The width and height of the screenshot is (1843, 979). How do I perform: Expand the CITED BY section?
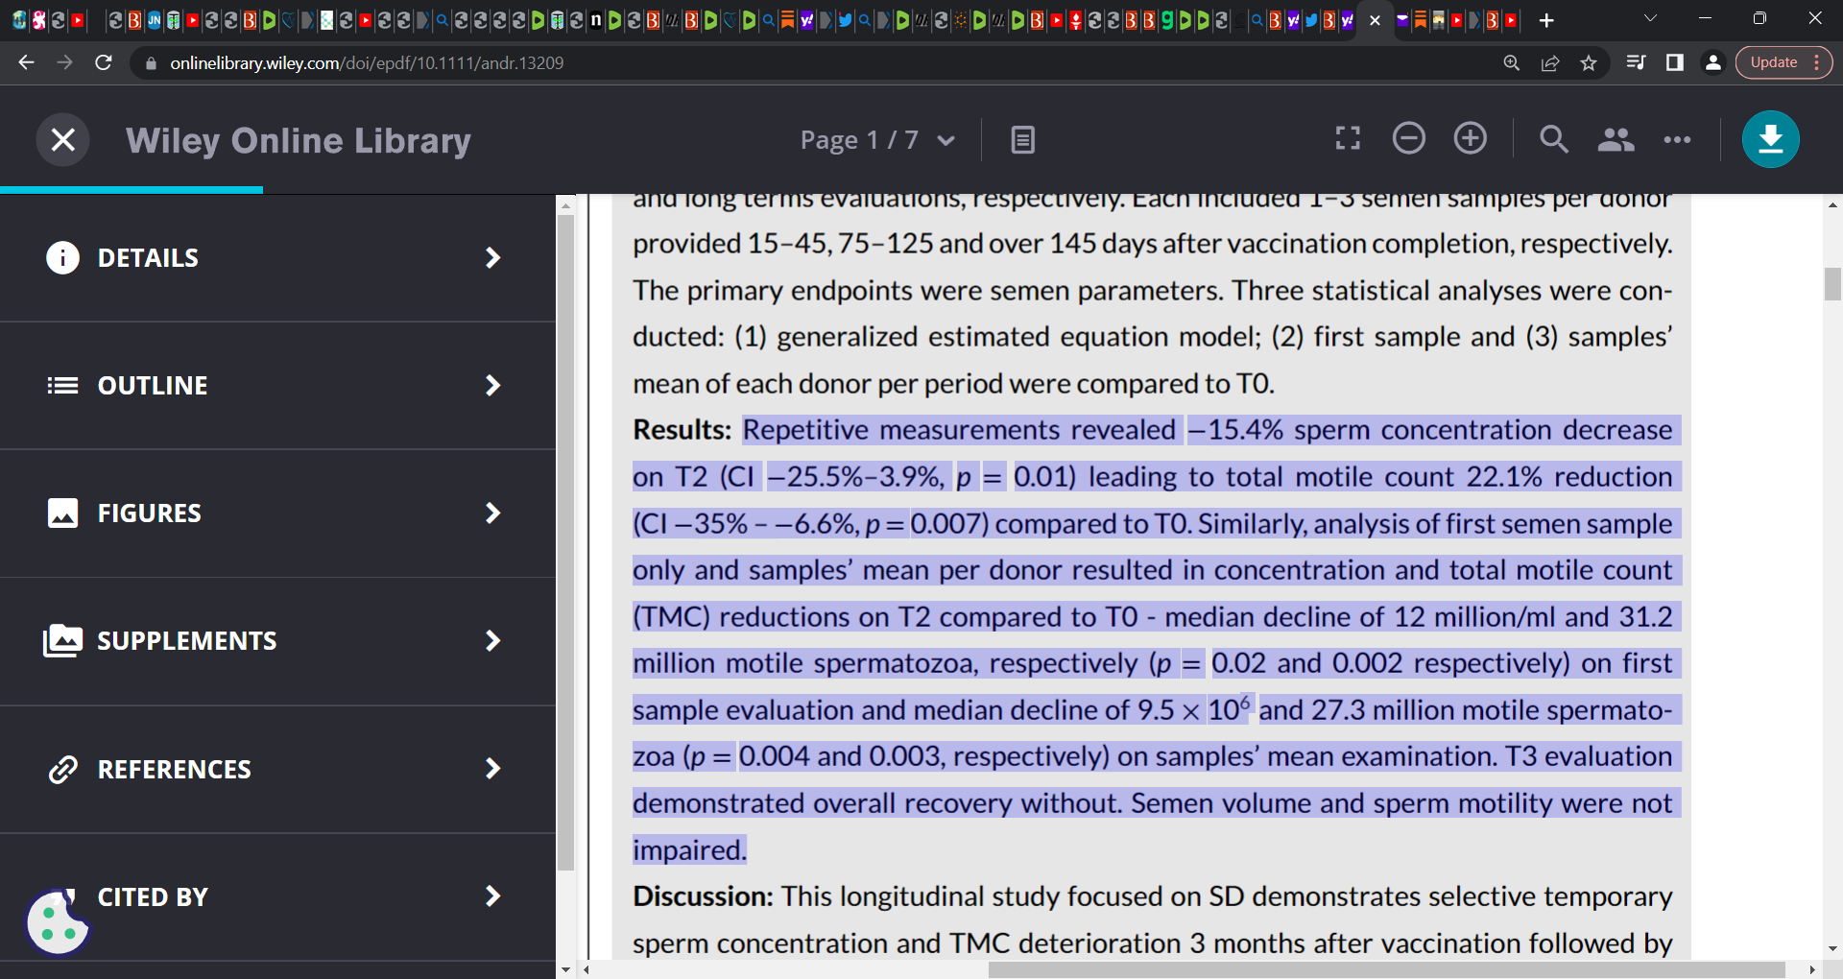(x=277, y=896)
